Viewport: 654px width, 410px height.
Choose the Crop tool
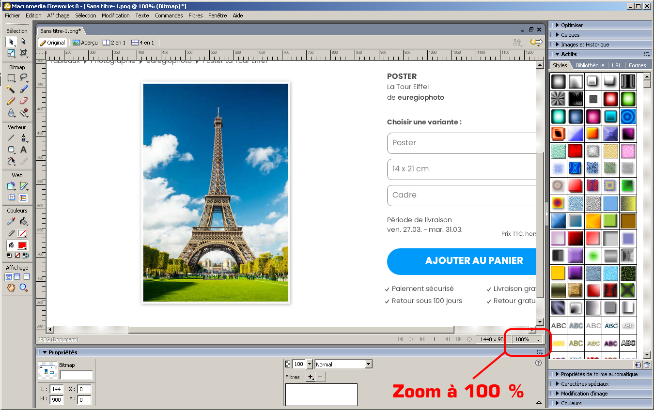click(x=23, y=53)
